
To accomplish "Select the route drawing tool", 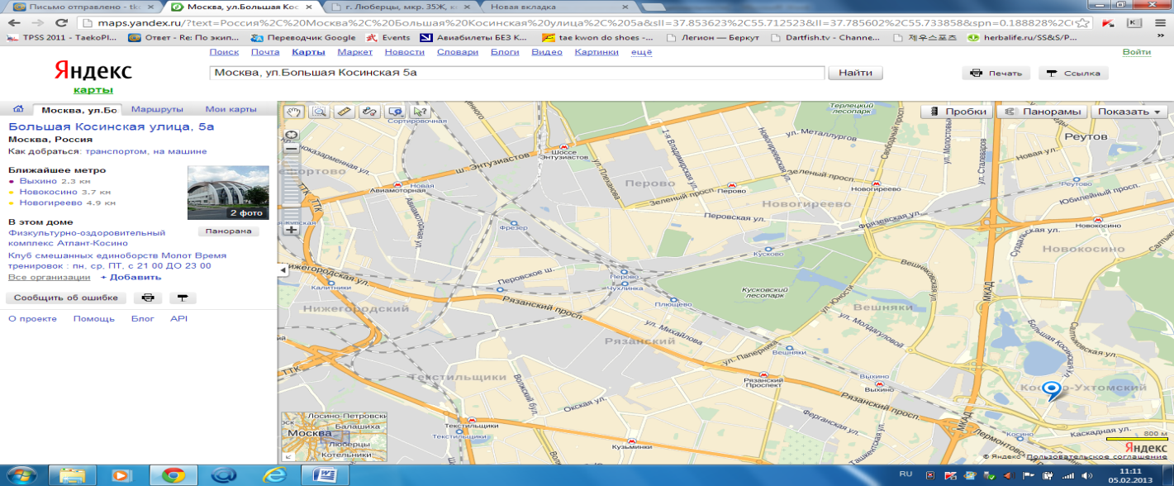I will 369,111.
